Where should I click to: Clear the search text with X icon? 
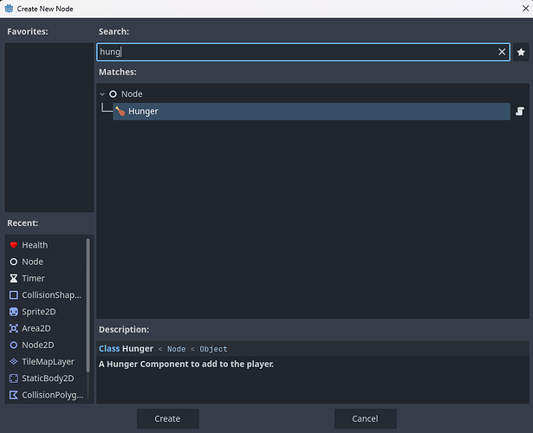coord(502,52)
